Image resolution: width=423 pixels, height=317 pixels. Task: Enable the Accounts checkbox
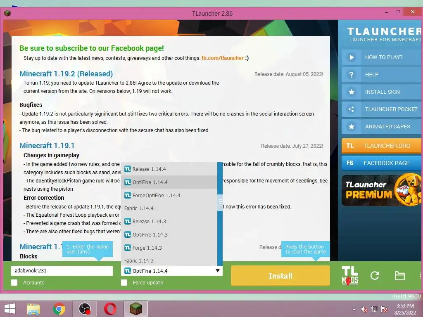[x=14, y=282]
